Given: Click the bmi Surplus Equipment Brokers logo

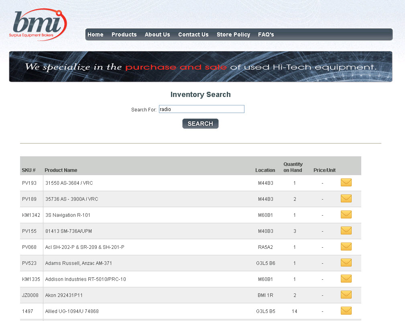Looking at the screenshot, I should [x=38, y=24].
